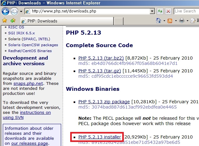
Task: Focus the Live Search box
Action: [x=186, y=11]
